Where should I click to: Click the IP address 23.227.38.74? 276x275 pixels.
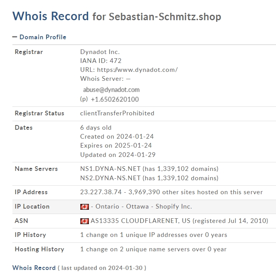tap(101, 192)
